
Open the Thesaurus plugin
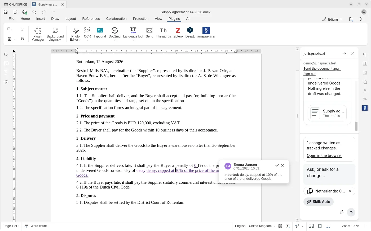(163, 33)
